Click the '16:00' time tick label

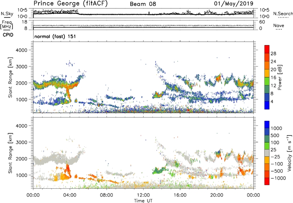[180, 195]
